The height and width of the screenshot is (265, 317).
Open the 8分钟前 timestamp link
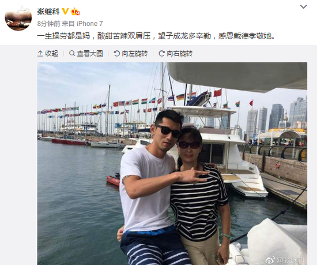(x=49, y=24)
